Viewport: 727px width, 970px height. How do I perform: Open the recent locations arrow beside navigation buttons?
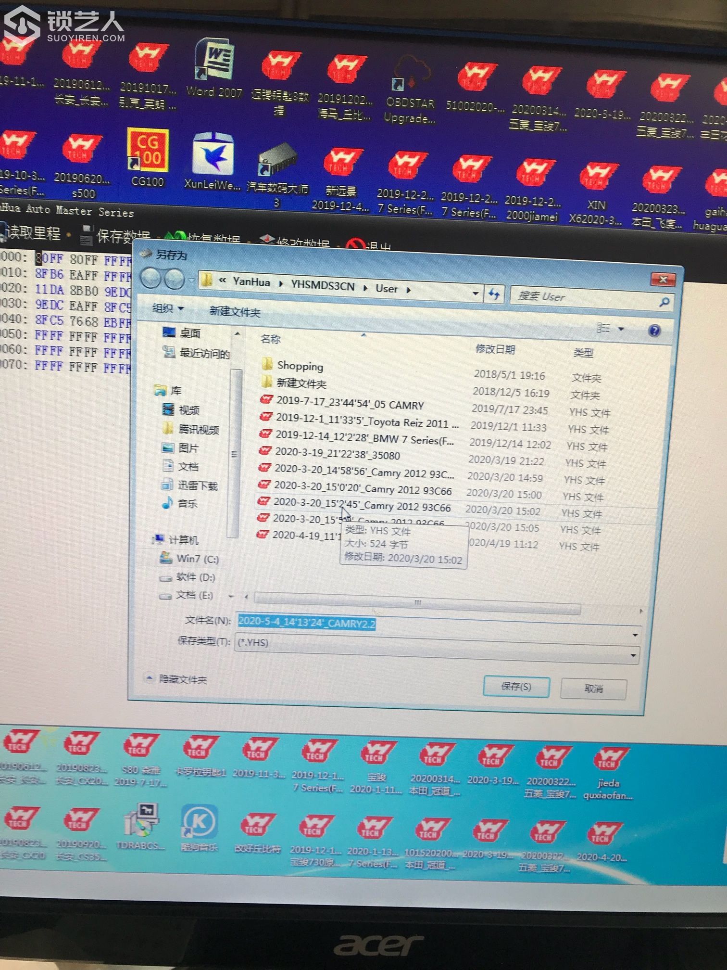click(x=191, y=280)
